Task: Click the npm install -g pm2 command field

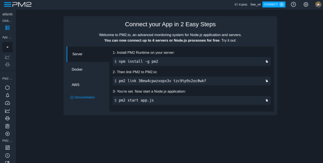Action: (x=192, y=61)
